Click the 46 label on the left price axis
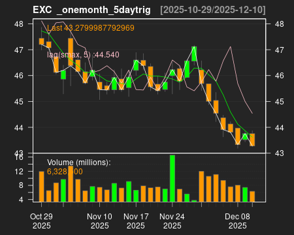The width and height of the screenshot is (294, 235). pos(19,76)
